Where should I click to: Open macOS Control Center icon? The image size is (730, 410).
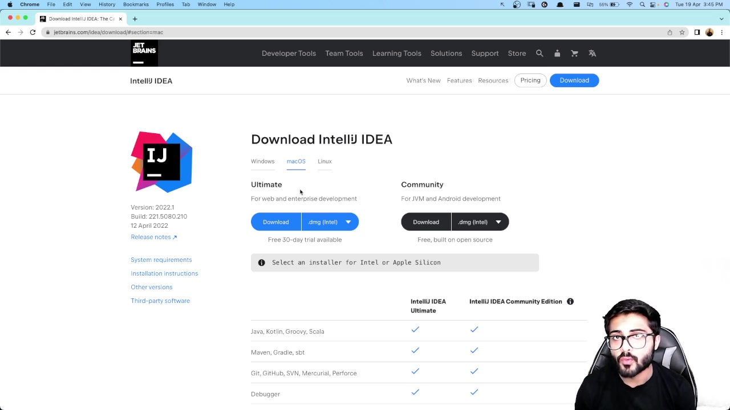[654, 5]
